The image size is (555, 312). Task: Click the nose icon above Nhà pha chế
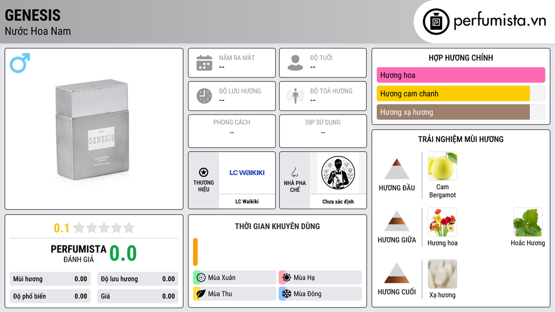point(294,172)
